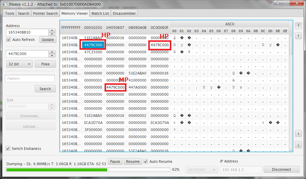Open the Watch List tab
The width and height of the screenshot is (306, 179).
coord(100,14)
